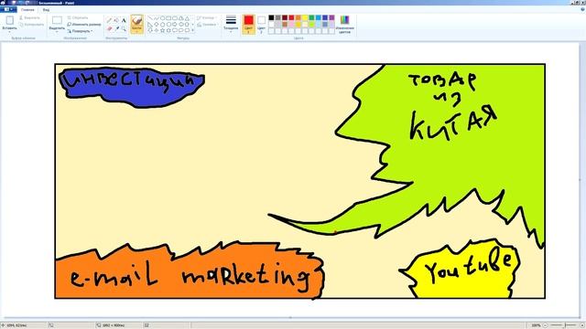Select the Color picker eyedropper tool

(x=116, y=28)
